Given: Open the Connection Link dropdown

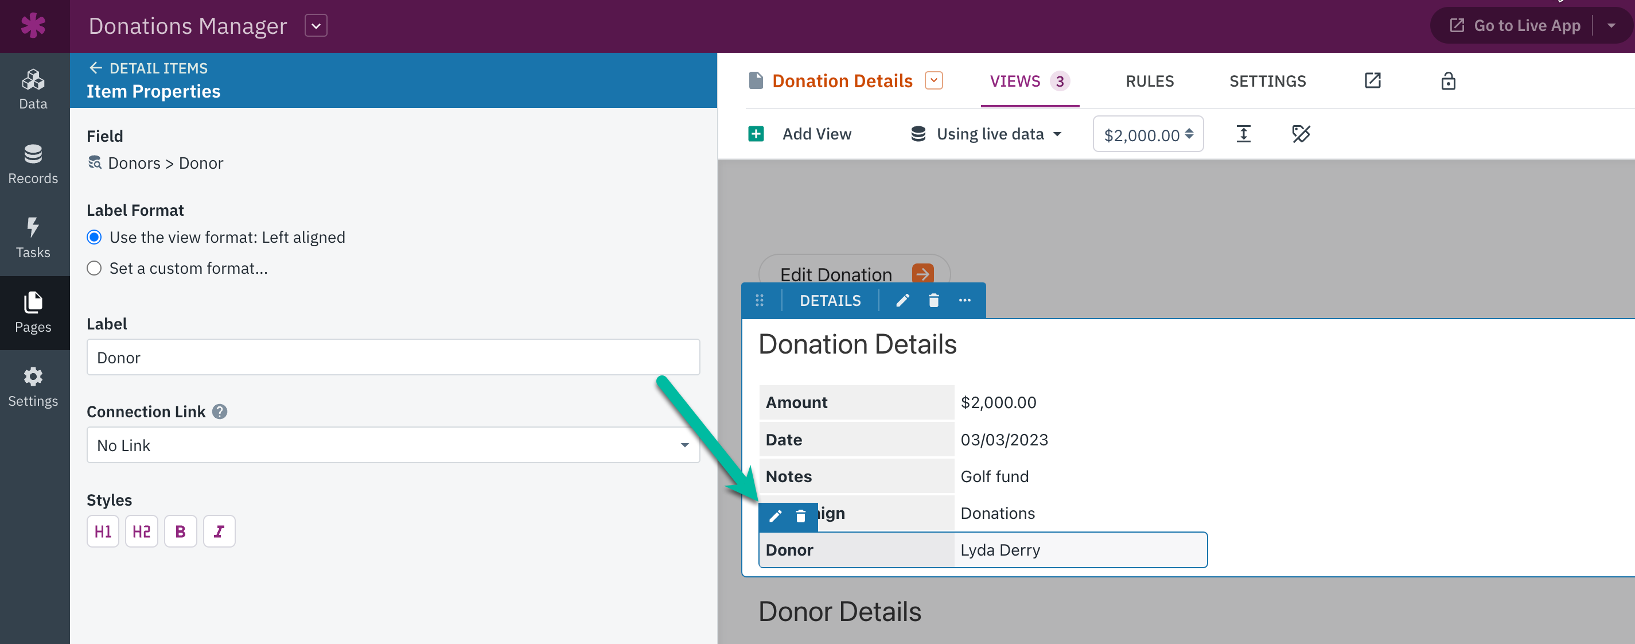Looking at the screenshot, I should [393, 445].
